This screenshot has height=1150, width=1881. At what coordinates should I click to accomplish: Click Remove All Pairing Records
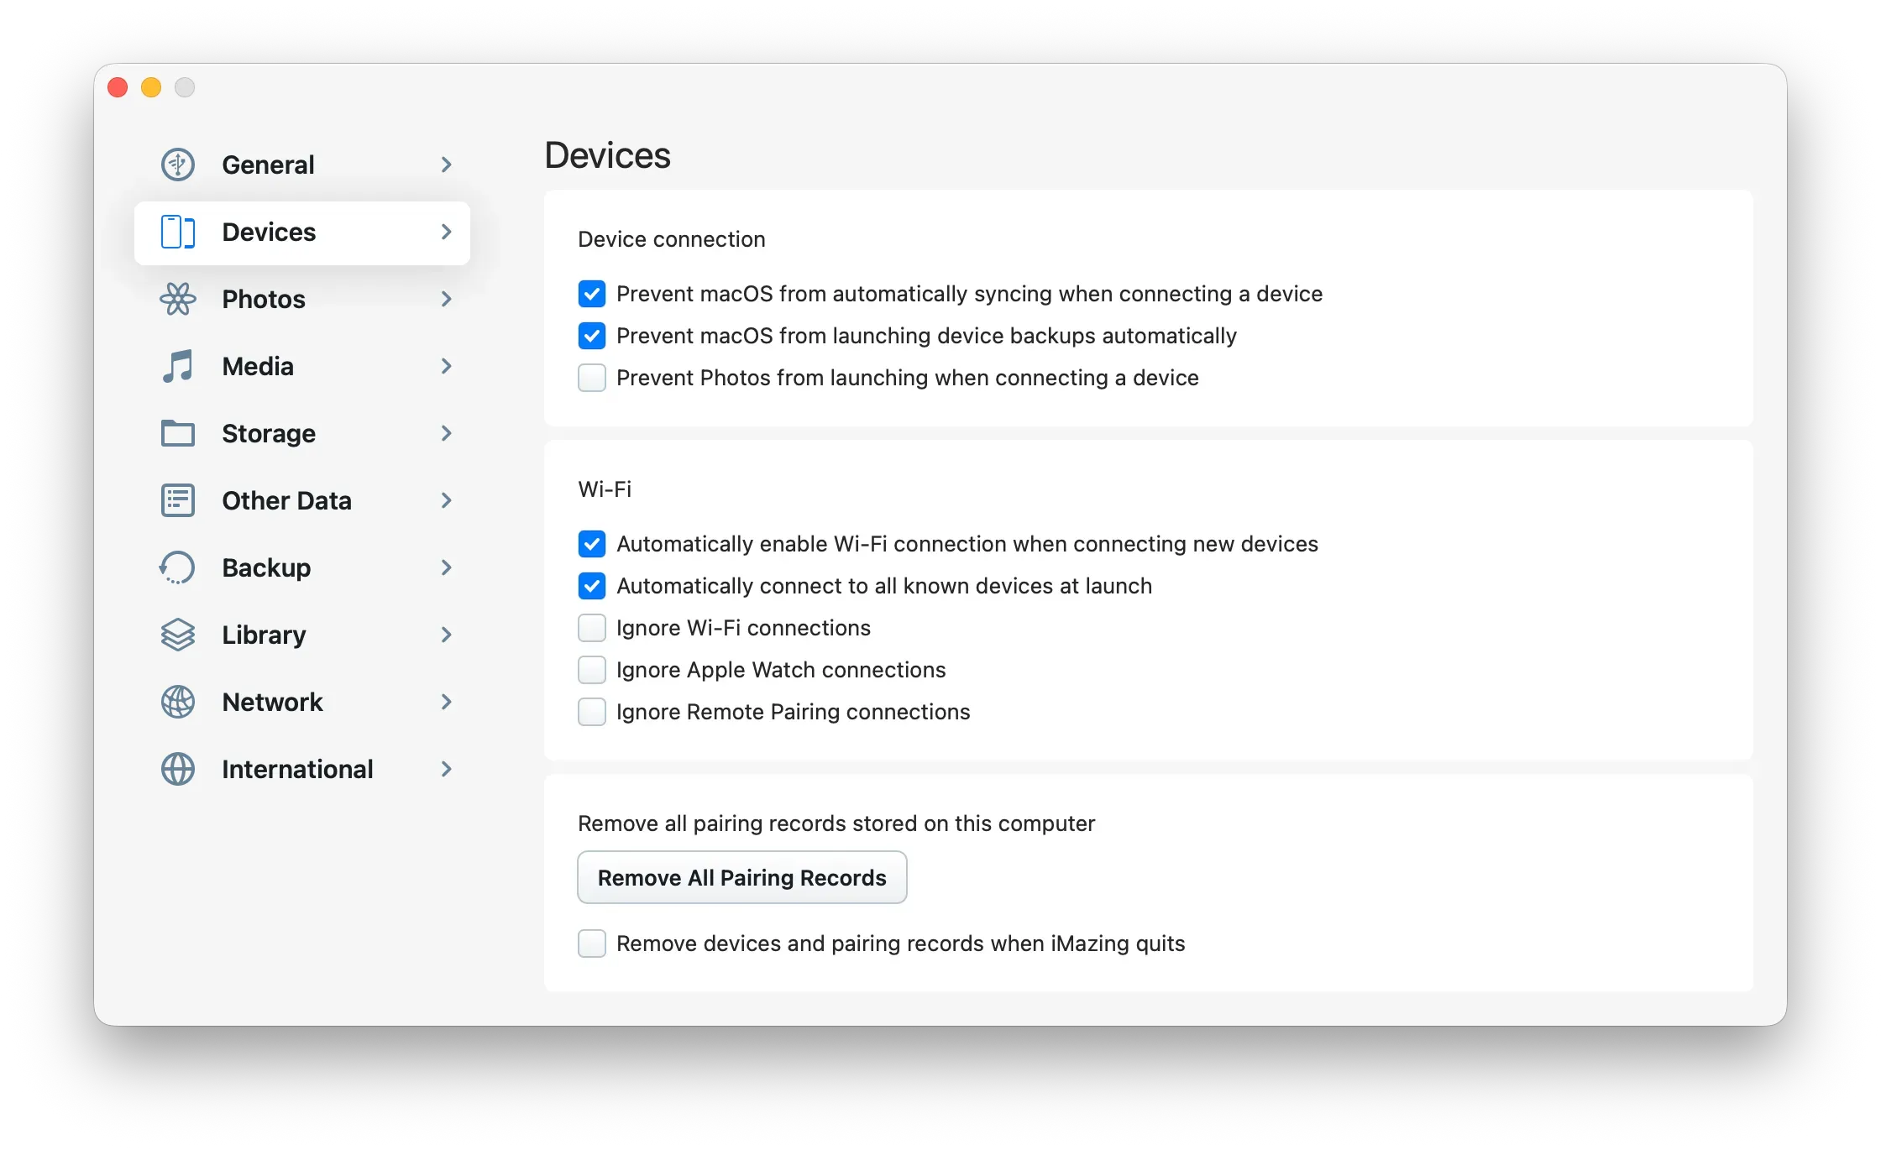click(741, 877)
